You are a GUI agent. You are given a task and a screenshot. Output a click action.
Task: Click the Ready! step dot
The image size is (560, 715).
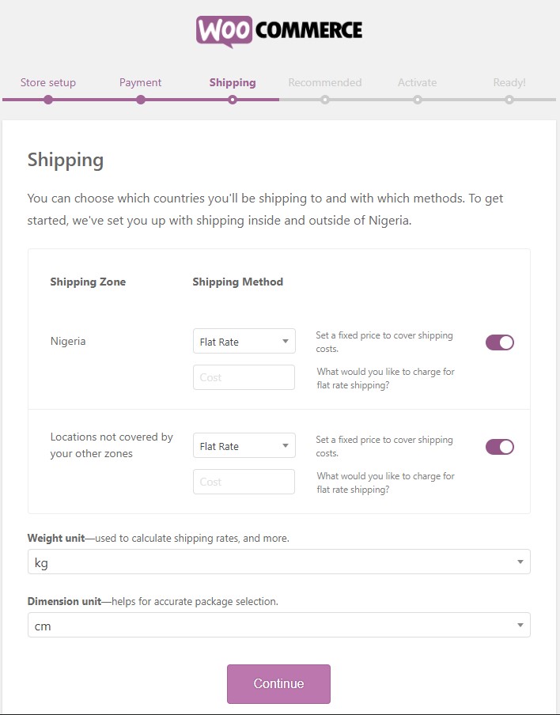509,100
